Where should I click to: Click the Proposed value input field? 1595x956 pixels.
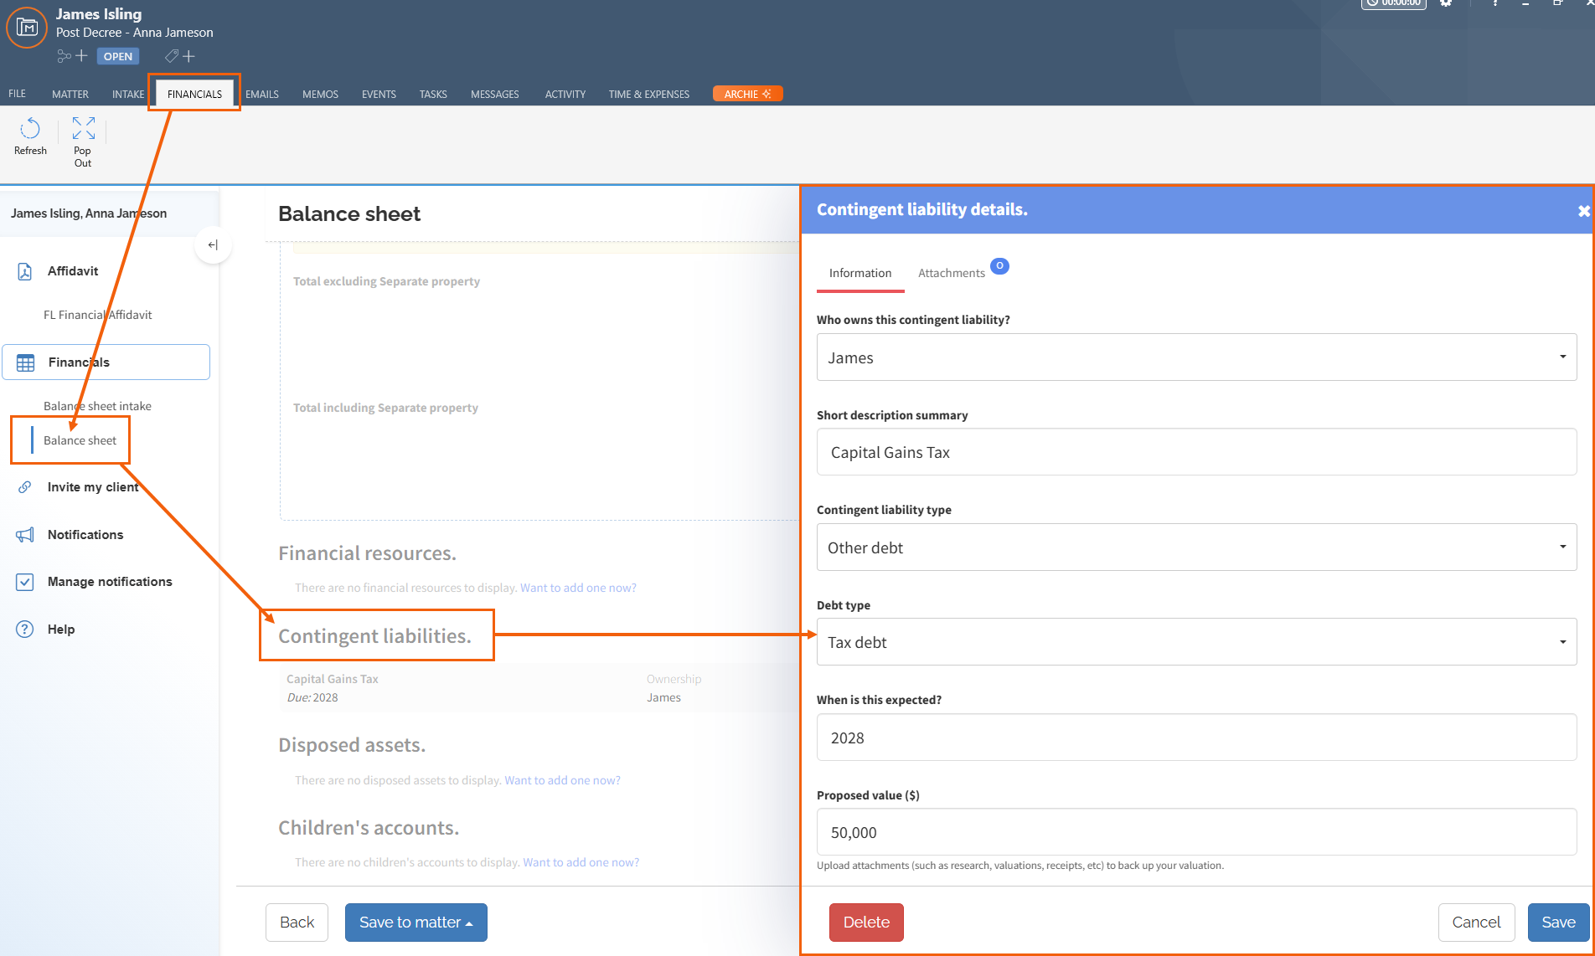(x=1196, y=832)
